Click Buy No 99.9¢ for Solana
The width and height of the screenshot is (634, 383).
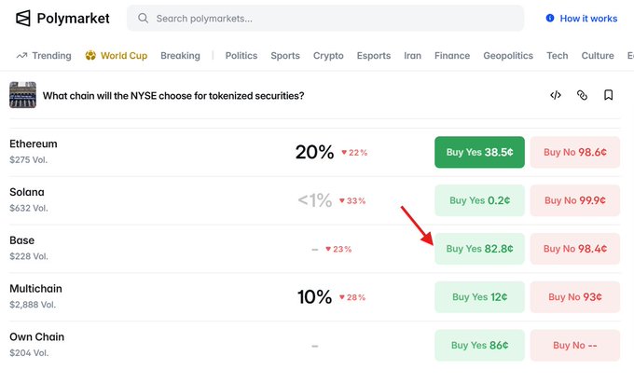coord(575,200)
